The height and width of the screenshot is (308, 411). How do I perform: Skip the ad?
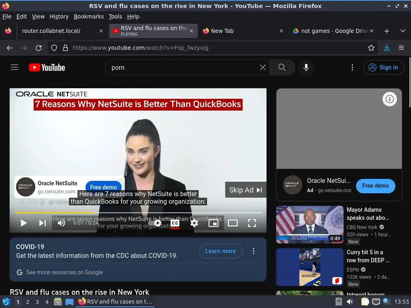246,190
